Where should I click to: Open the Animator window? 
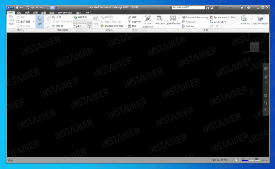point(189,22)
